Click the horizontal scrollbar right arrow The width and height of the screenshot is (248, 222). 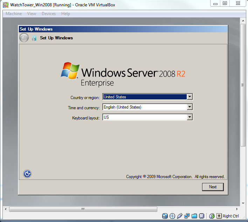pos(237,209)
